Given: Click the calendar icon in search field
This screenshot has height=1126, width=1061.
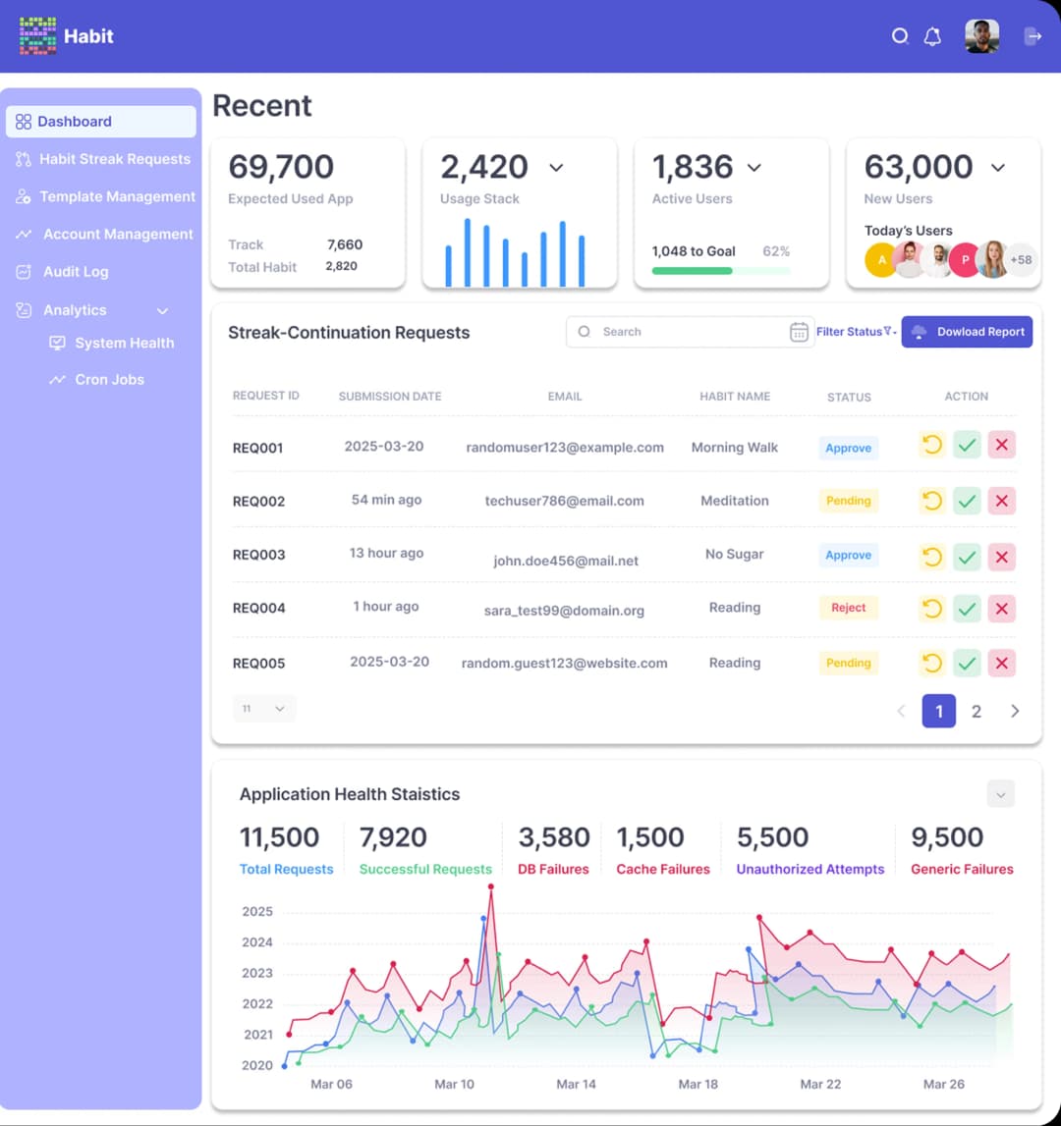Looking at the screenshot, I should [799, 332].
